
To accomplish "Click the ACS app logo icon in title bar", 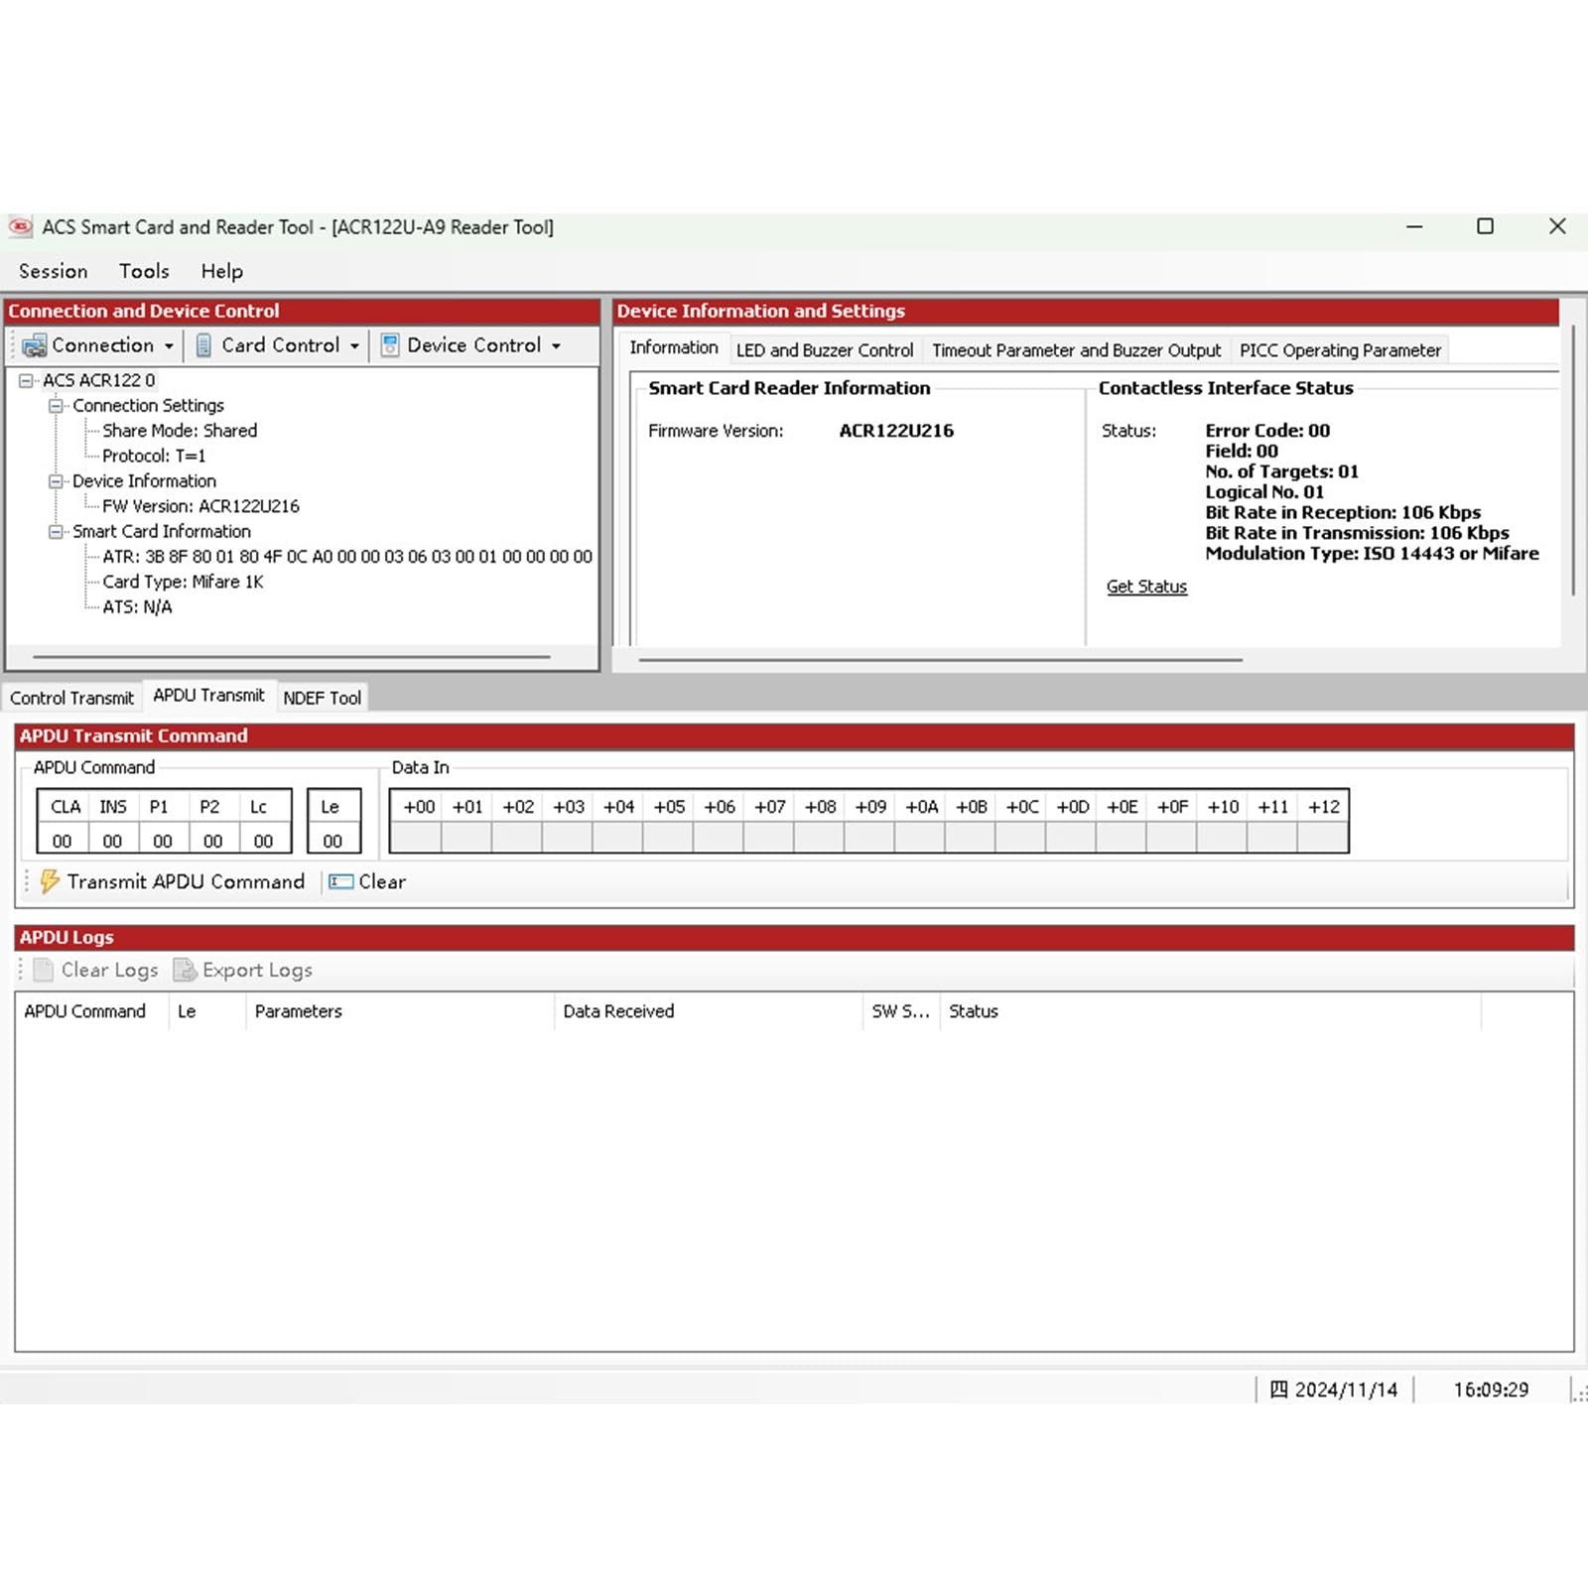I will [20, 227].
